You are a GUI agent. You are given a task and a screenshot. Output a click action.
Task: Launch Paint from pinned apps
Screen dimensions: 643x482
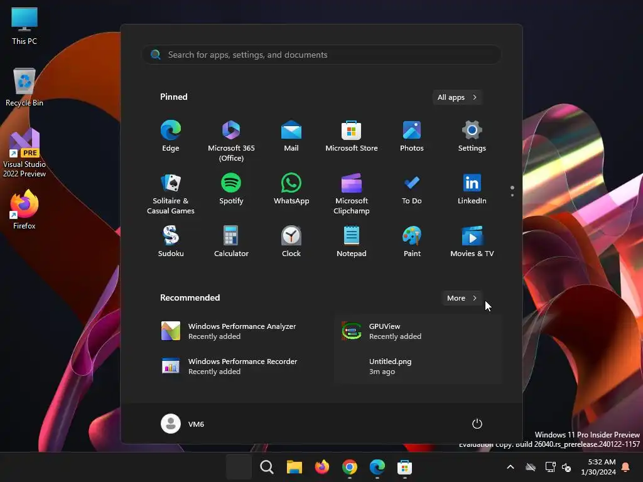412,242
